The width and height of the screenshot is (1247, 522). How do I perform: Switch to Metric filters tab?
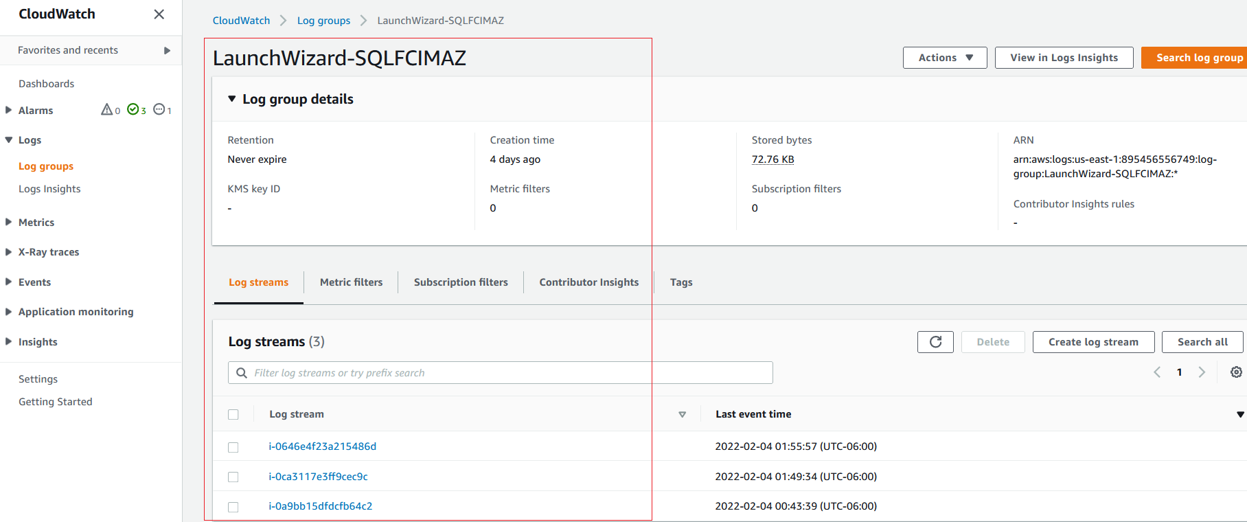pyautogui.click(x=351, y=282)
